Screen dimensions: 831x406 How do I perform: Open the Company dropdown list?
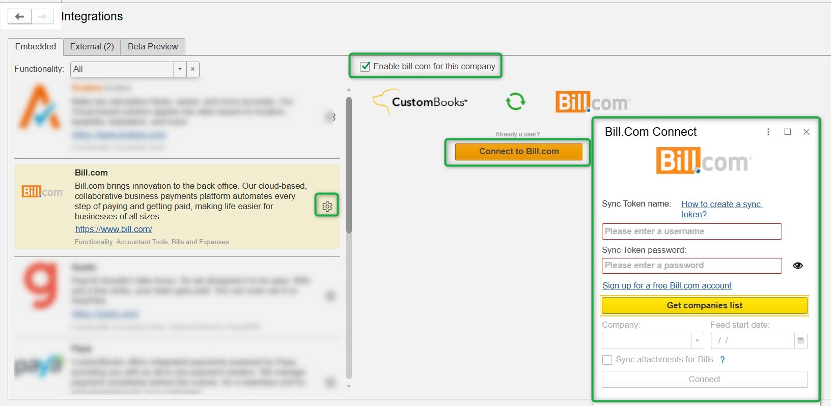click(x=697, y=340)
